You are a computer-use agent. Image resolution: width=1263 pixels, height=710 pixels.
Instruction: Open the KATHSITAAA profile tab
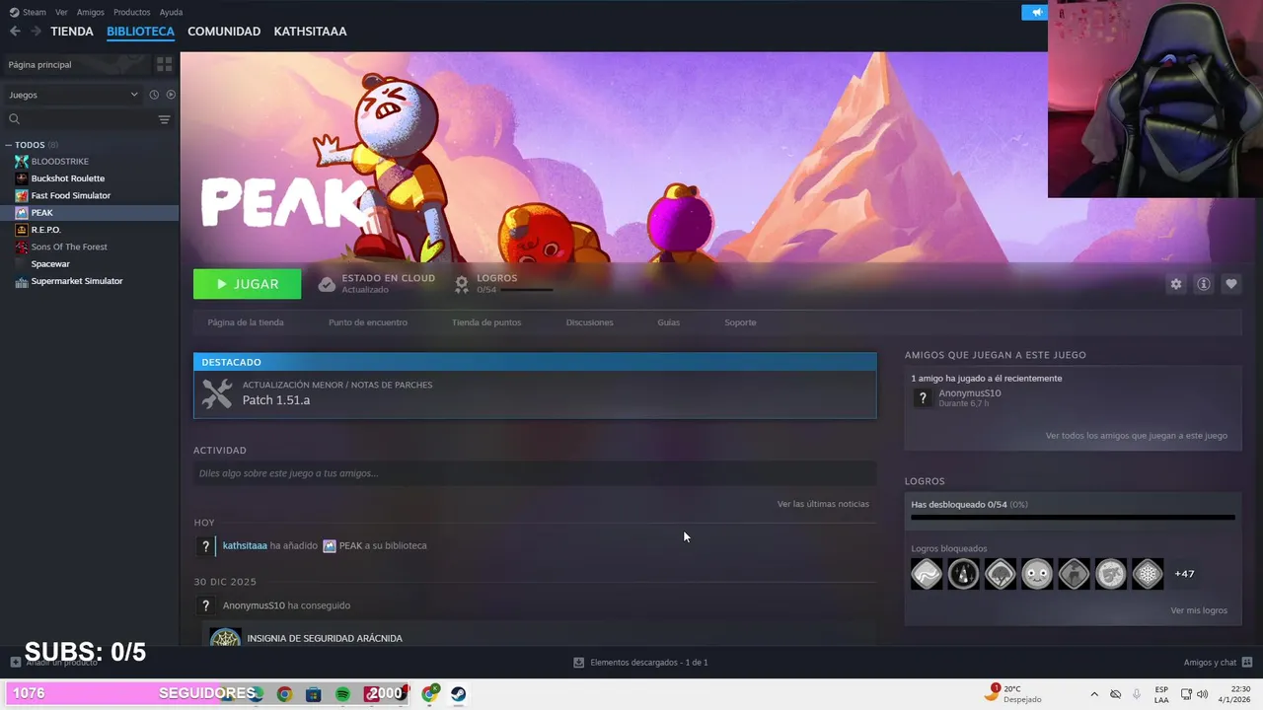point(310,32)
